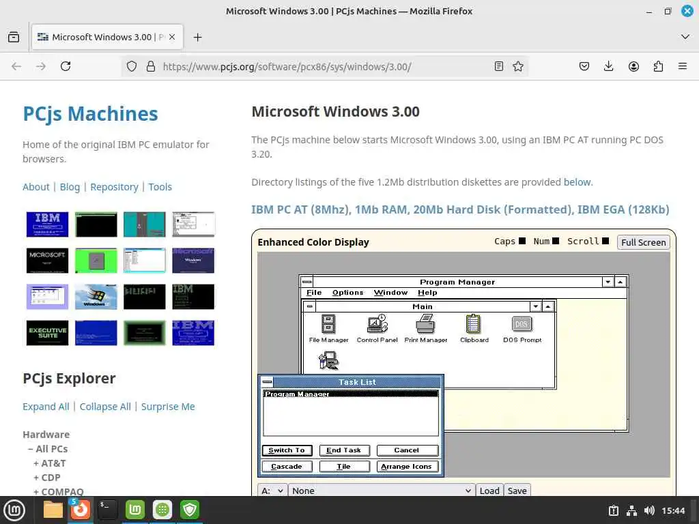Open Firefox View recent browsing
The width and height of the screenshot is (699, 524).
coord(14,38)
